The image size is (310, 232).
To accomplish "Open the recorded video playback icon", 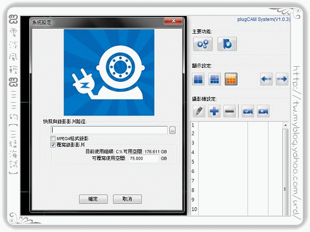I will pyautogui.click(x=227, y=44).
